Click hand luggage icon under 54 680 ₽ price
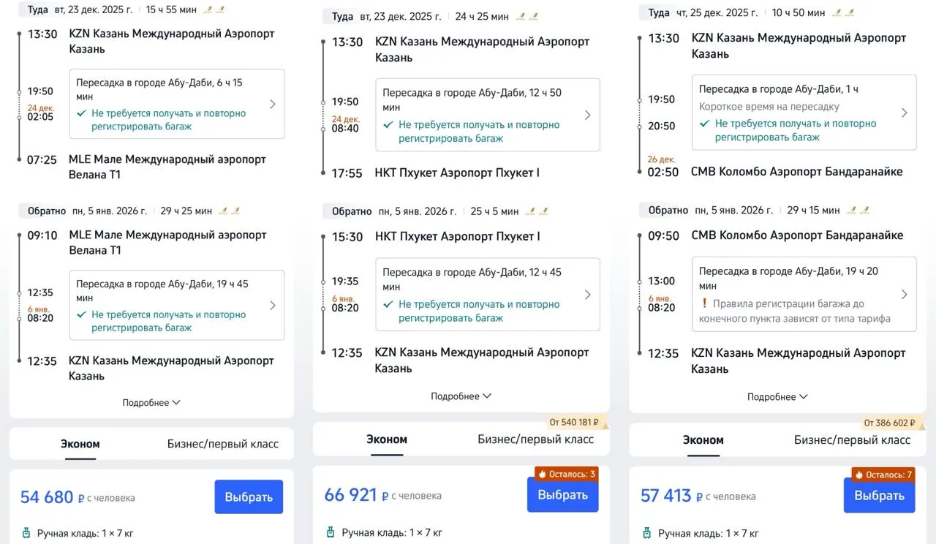This screenshot has height=544, width=936. pyautogui.click(x=26, y=533)
